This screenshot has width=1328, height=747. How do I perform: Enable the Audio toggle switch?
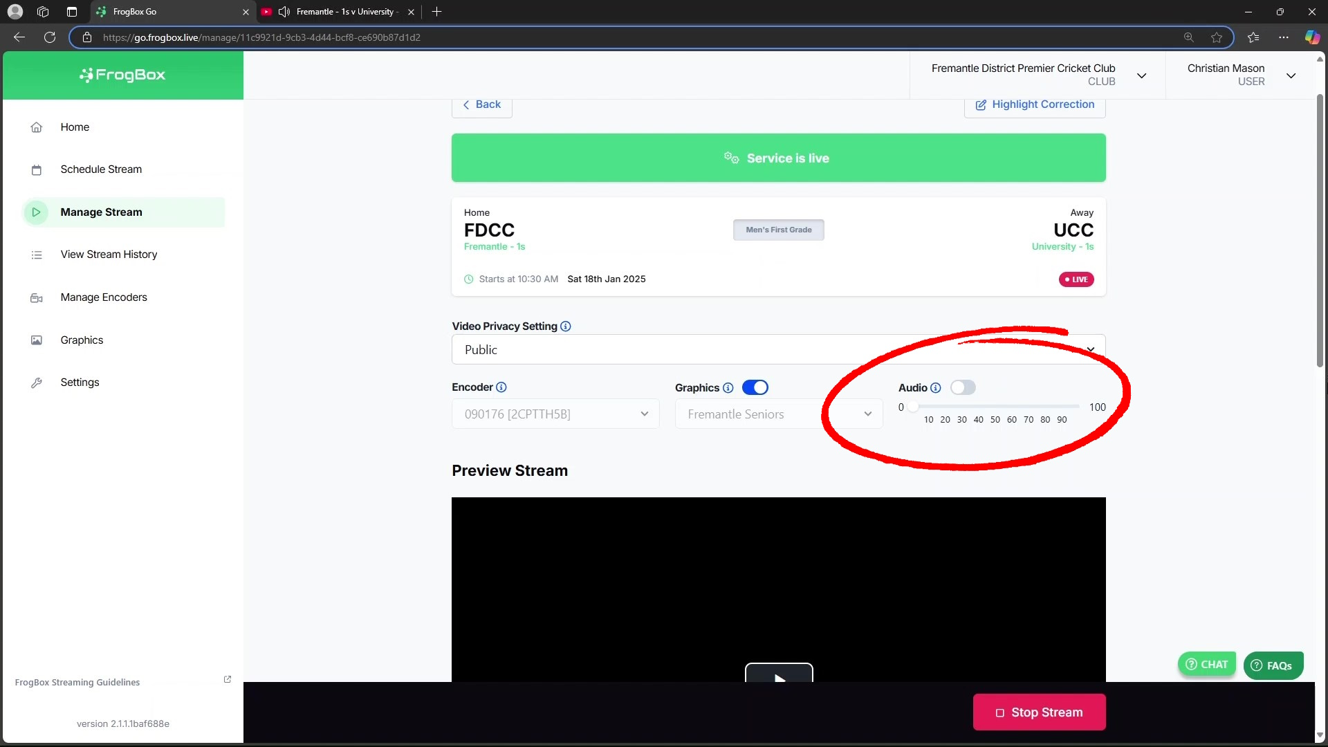(x=962, y=388)
